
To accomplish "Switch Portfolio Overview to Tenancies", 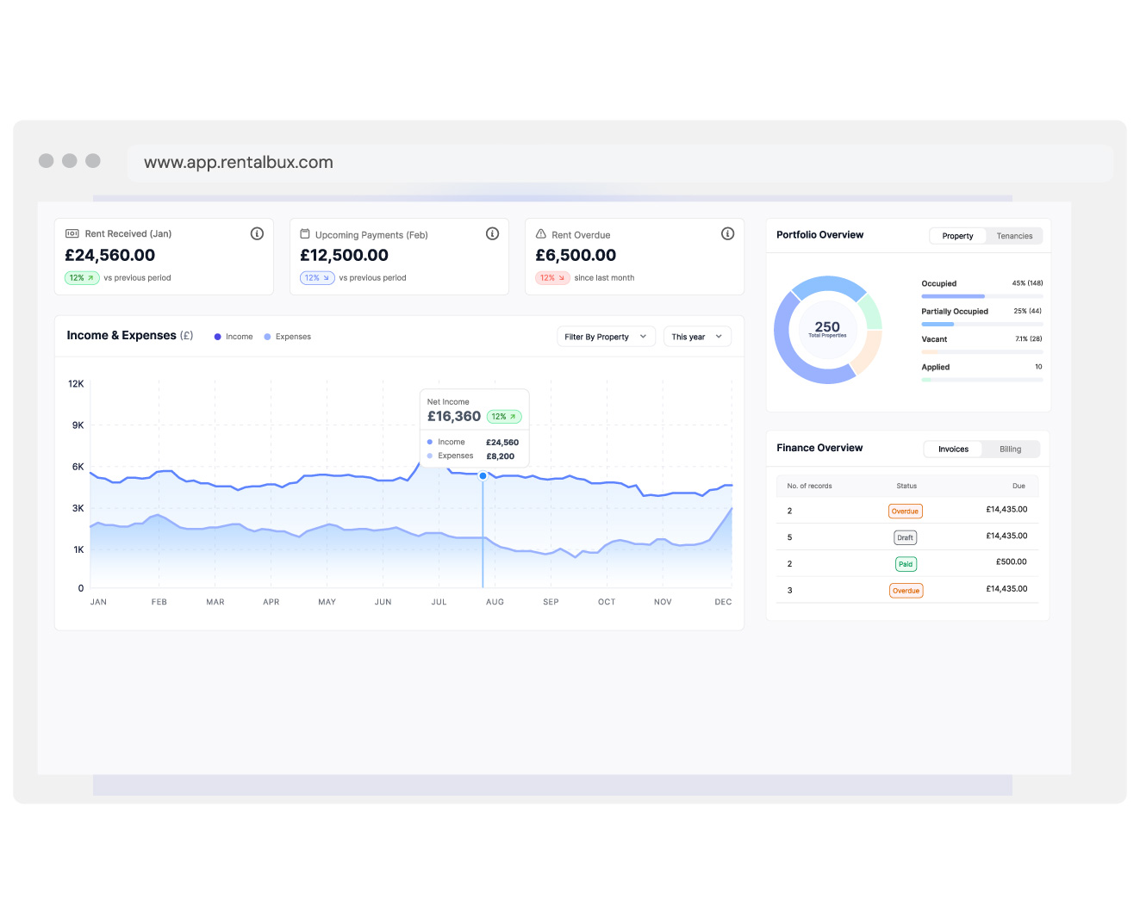I will click(1014, 236).
